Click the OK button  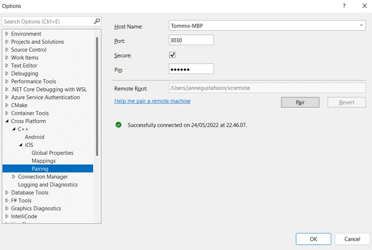point(313,239)
